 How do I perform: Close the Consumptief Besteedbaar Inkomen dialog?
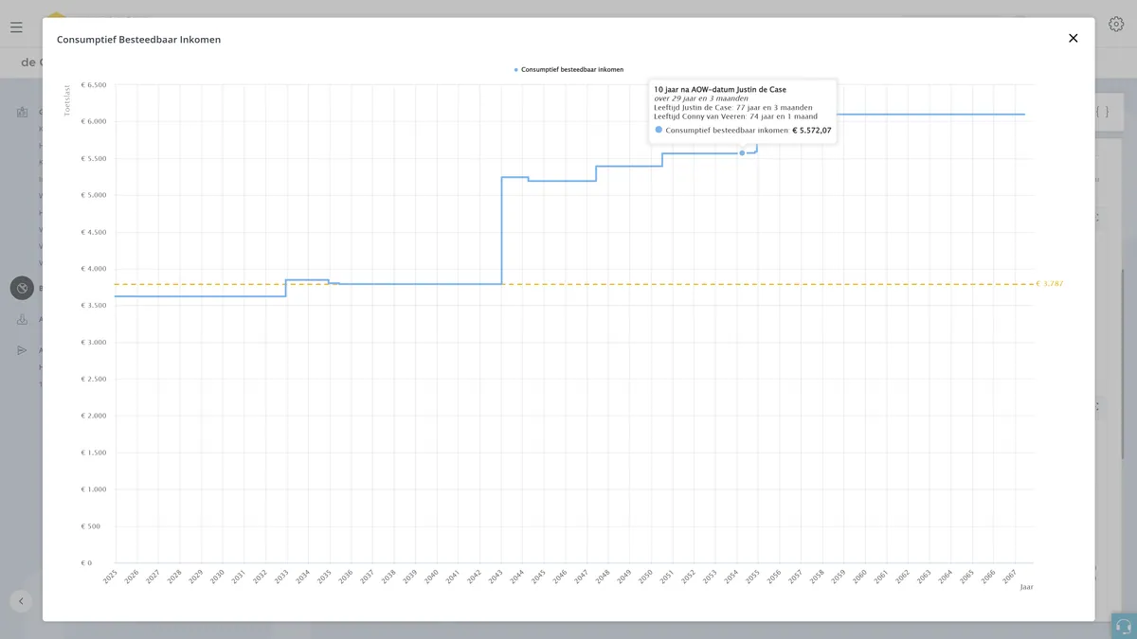click(1073, 38)
